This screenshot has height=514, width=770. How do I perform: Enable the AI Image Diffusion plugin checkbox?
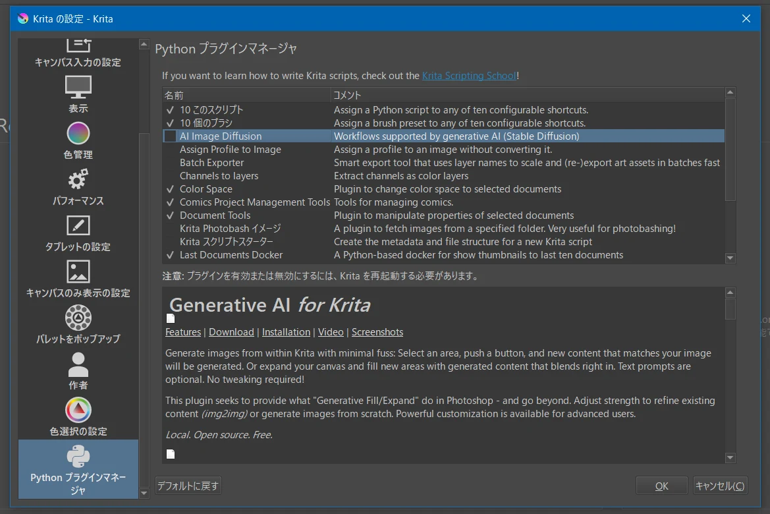coord(170,136)
